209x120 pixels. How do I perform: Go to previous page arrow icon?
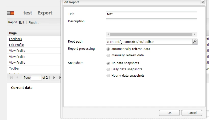tap(18, 78)
